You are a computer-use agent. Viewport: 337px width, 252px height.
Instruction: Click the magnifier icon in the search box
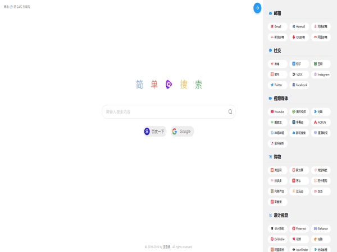[x=230, y=112]
